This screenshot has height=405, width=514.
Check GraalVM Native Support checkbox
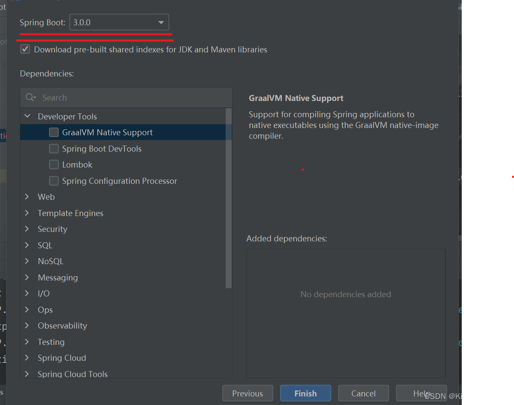coord(54,132)
